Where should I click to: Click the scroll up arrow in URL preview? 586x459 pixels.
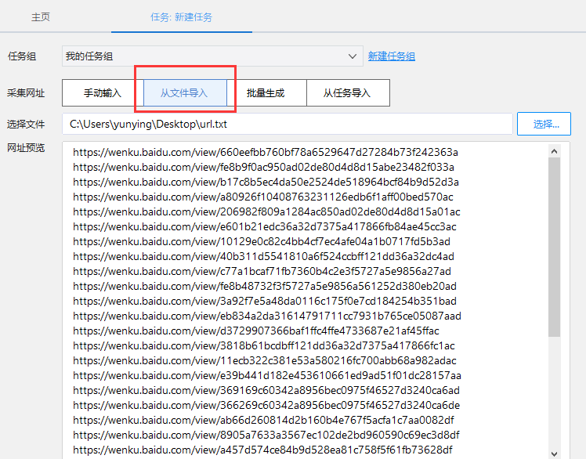(554, 151)
